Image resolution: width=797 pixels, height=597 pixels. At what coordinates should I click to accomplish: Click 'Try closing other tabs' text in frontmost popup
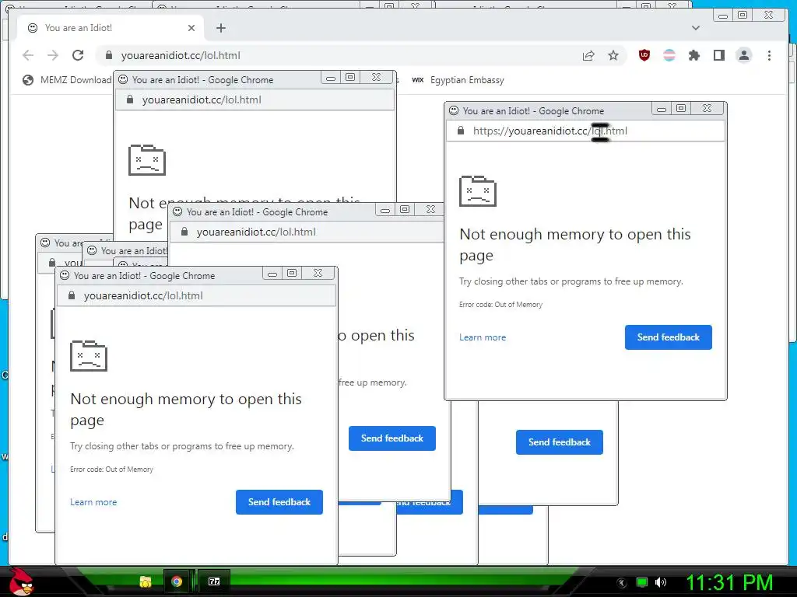click(182, 446)
